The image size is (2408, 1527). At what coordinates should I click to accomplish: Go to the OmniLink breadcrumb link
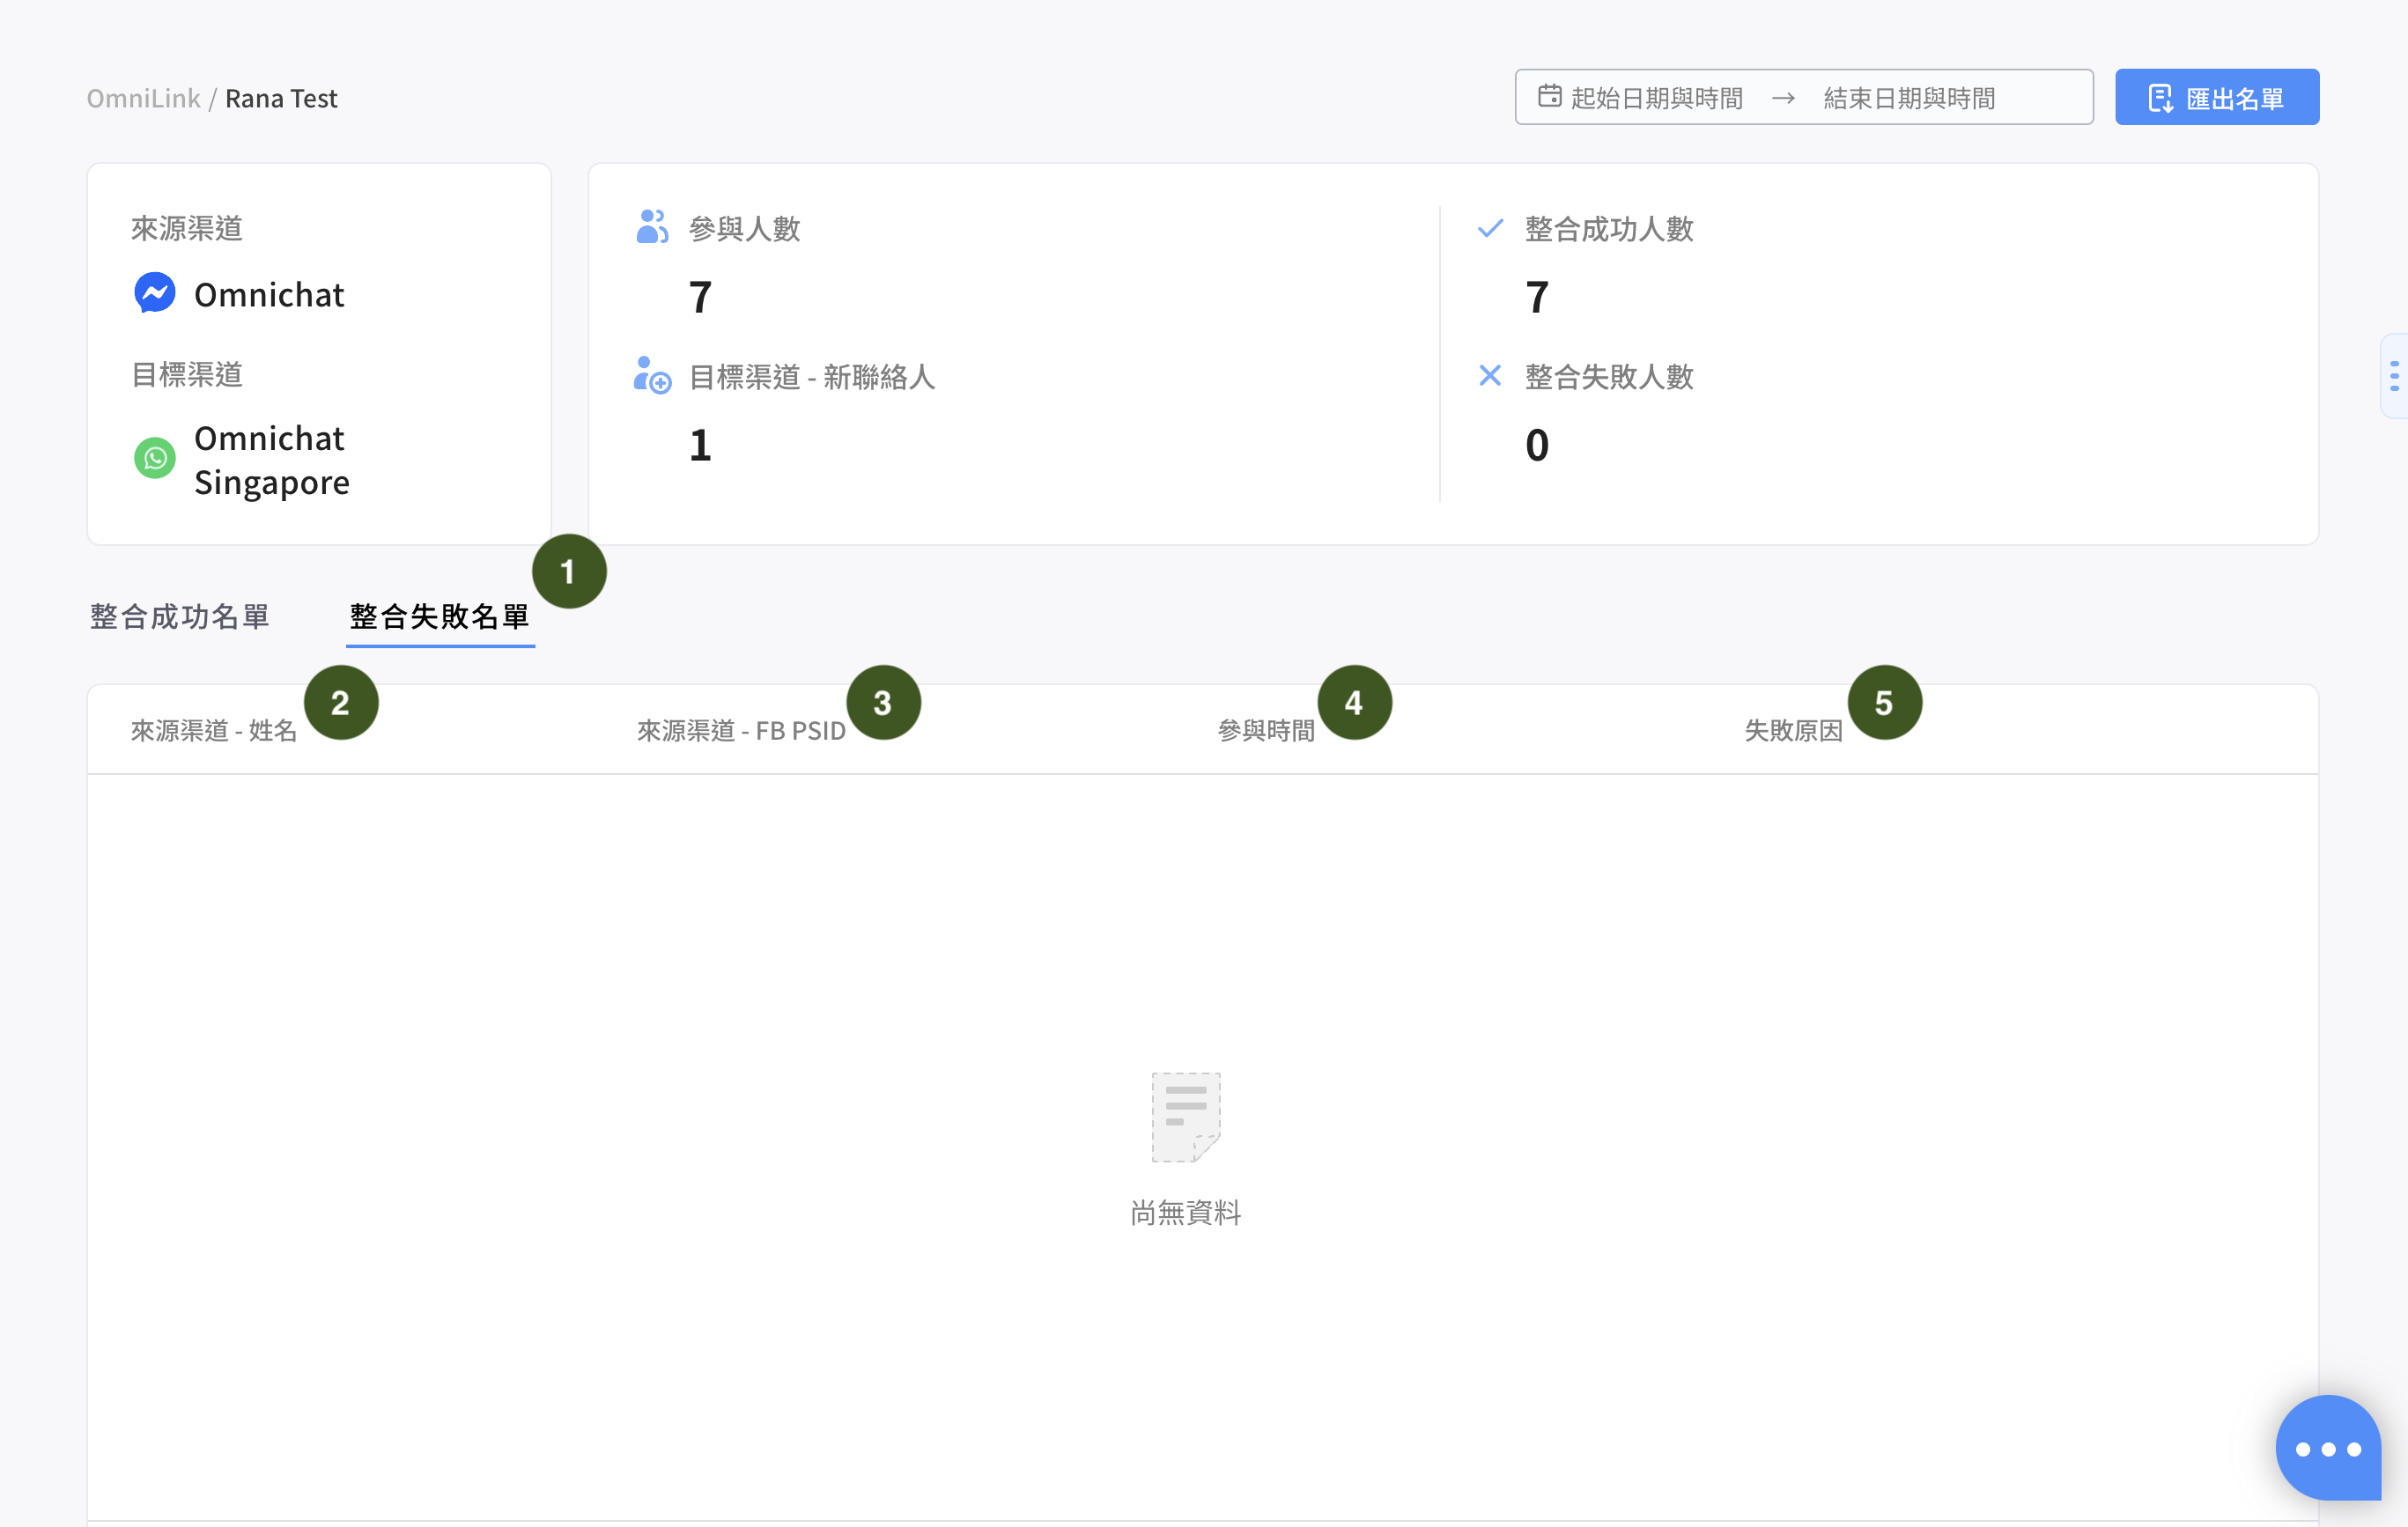[x=143, y=98]
